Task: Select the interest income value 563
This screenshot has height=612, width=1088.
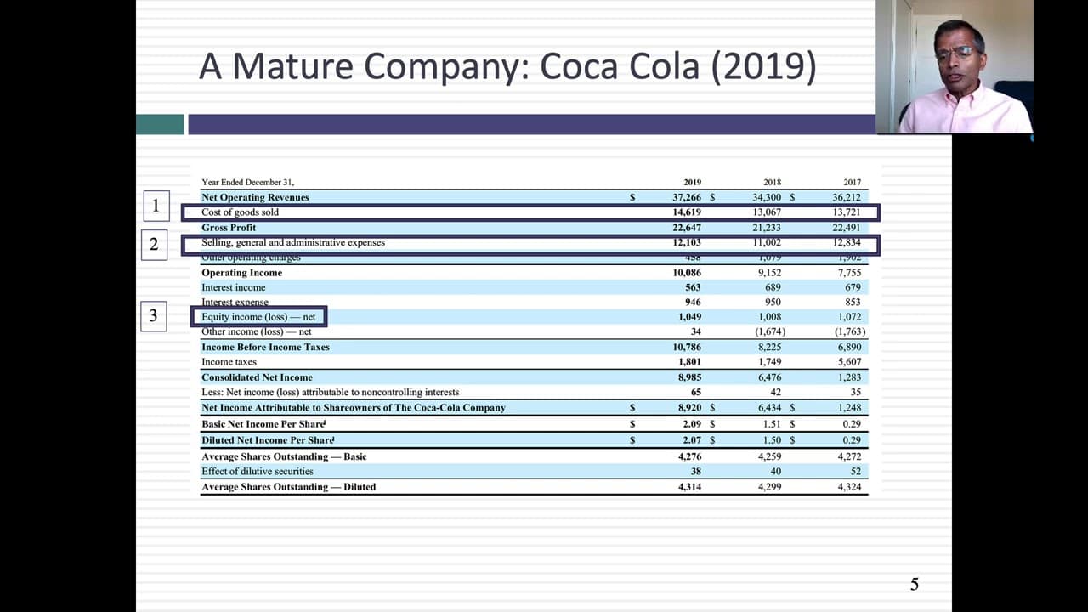Action: [x=693, y=287]
